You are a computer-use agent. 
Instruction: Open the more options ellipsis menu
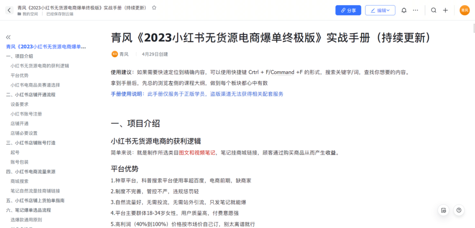click(x=416, y=10)
